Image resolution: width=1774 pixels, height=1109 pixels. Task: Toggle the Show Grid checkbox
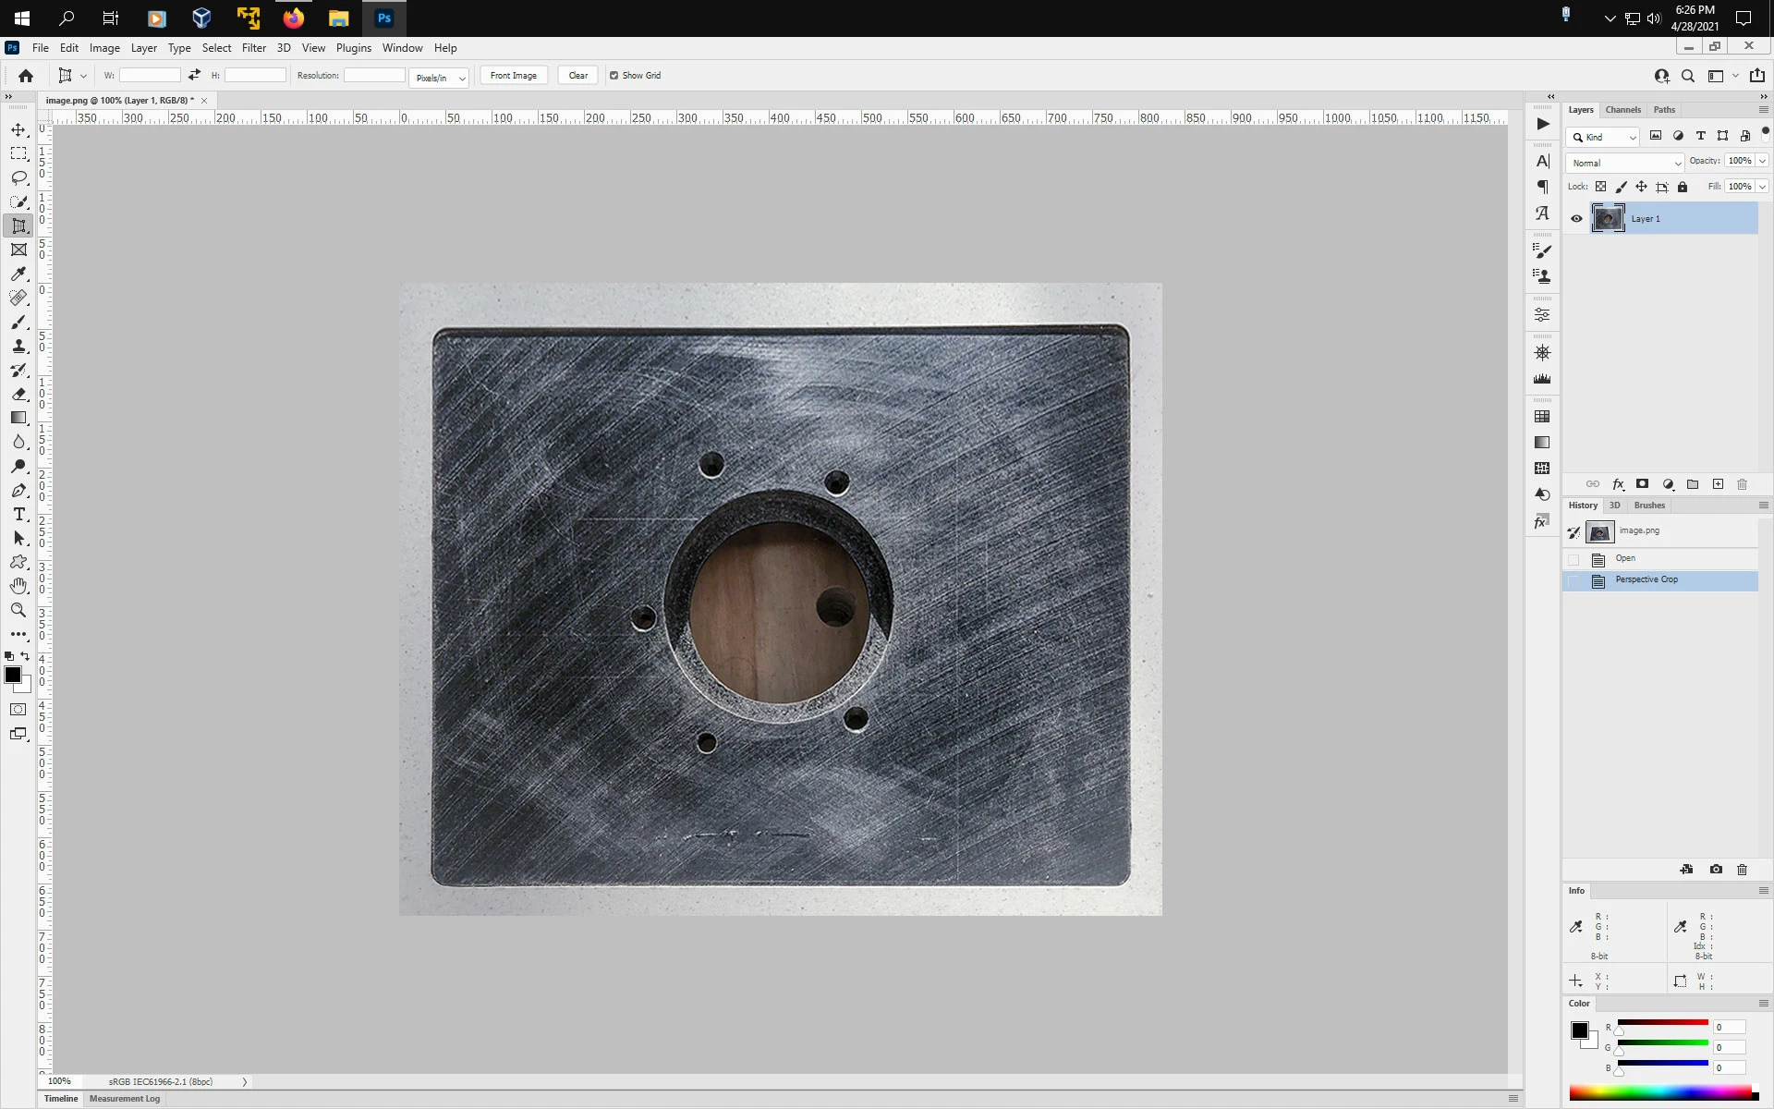pos(614,76)
